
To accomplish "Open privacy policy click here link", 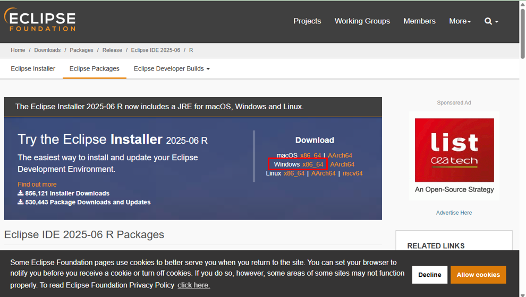I will (193, 285).
